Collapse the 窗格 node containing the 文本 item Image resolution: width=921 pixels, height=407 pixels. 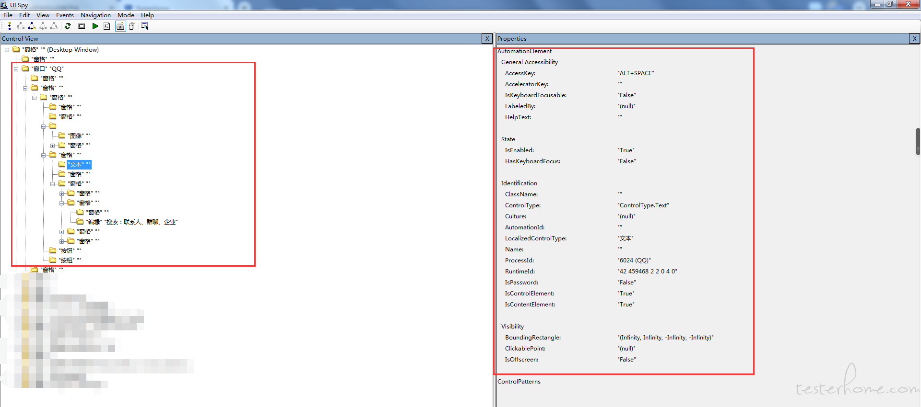[x=44, y=155]
